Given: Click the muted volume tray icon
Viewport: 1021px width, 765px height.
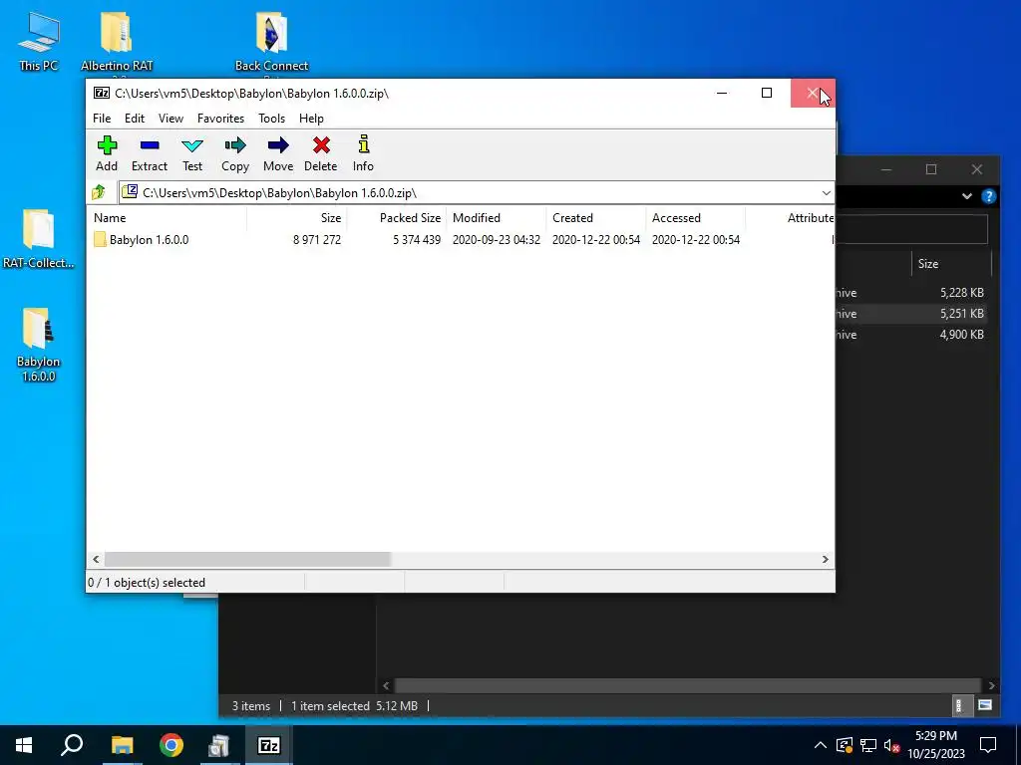Looking at the screenshot, I should 891,745.
